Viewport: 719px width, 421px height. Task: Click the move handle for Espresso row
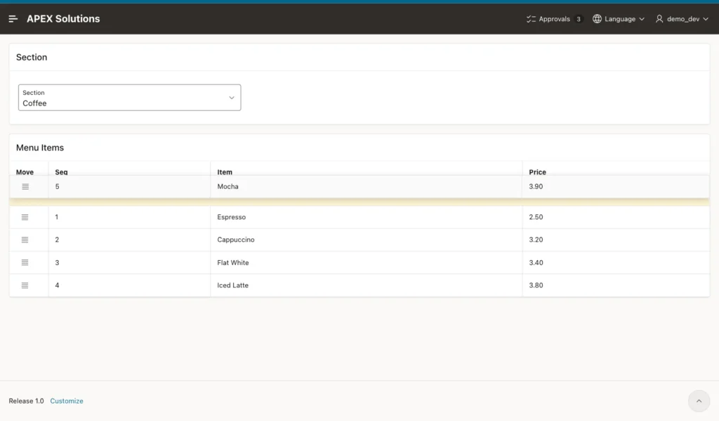pyautogui.click(x=25, y=217)
